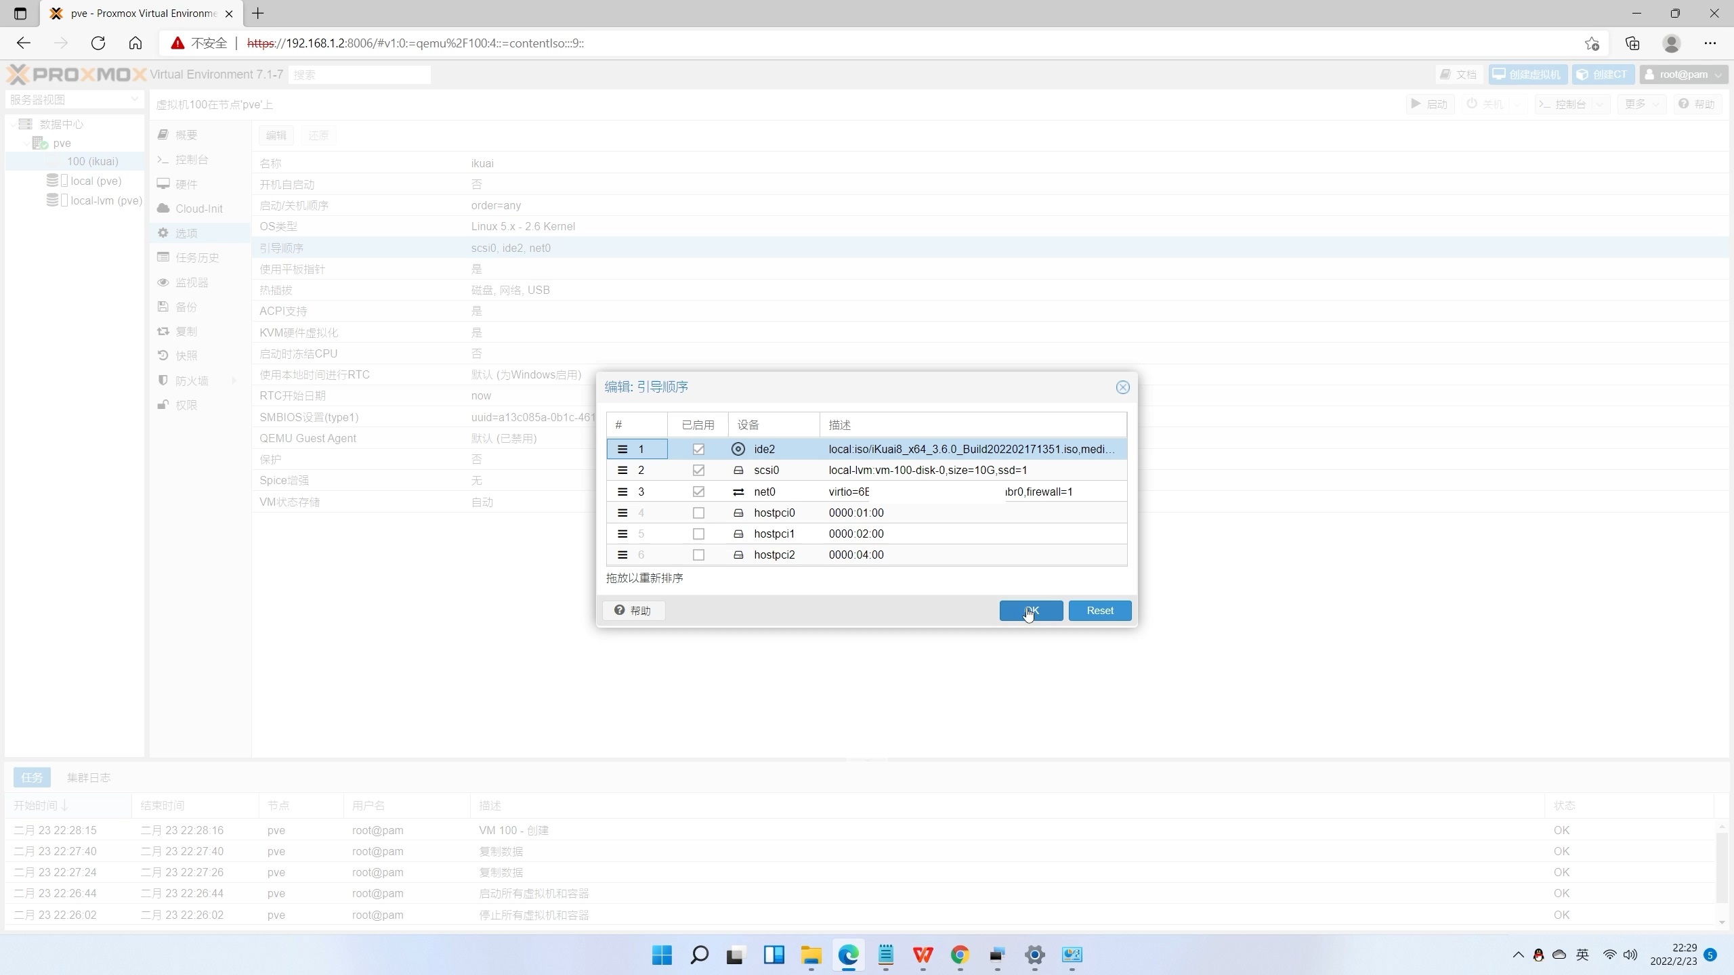The width and height of the screenshot is (1734, 975).
Task: Open the root@pam user dropdown
Action: [x=1683, y=74]
